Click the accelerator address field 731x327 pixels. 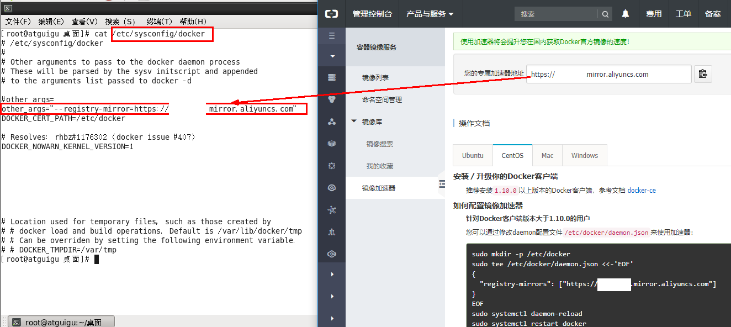coord(609,74)
